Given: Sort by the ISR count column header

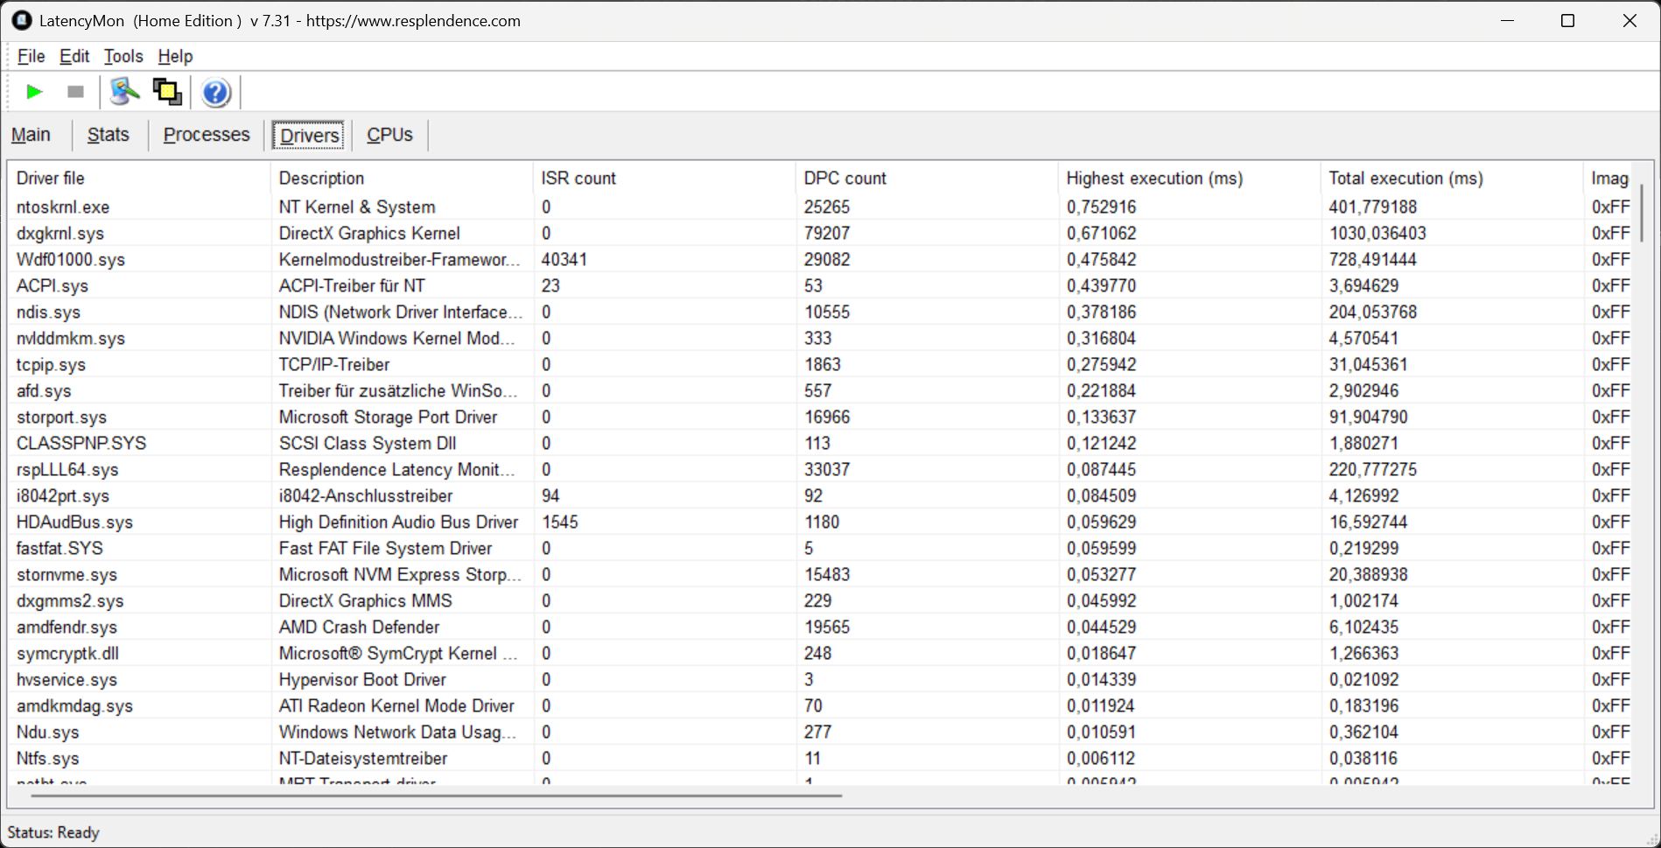Looking at the screenshot, I should [x=578, y=179].
